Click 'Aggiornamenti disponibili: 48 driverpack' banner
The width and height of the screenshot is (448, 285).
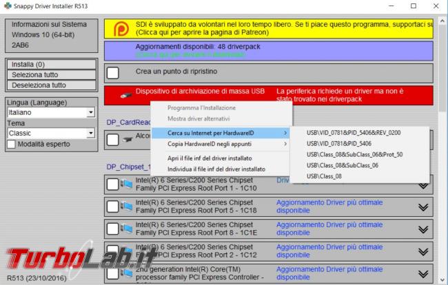[x=269, y=51]
